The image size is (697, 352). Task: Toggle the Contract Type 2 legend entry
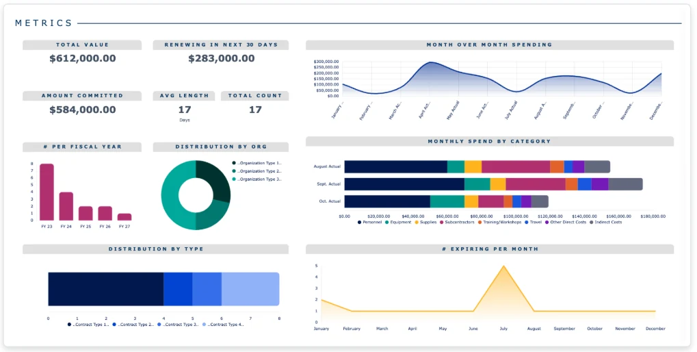[x=133, y=325]
